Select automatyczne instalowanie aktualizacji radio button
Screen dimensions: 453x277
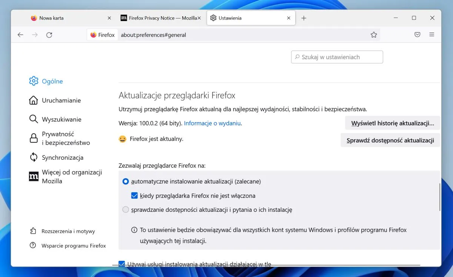point(126,181)
